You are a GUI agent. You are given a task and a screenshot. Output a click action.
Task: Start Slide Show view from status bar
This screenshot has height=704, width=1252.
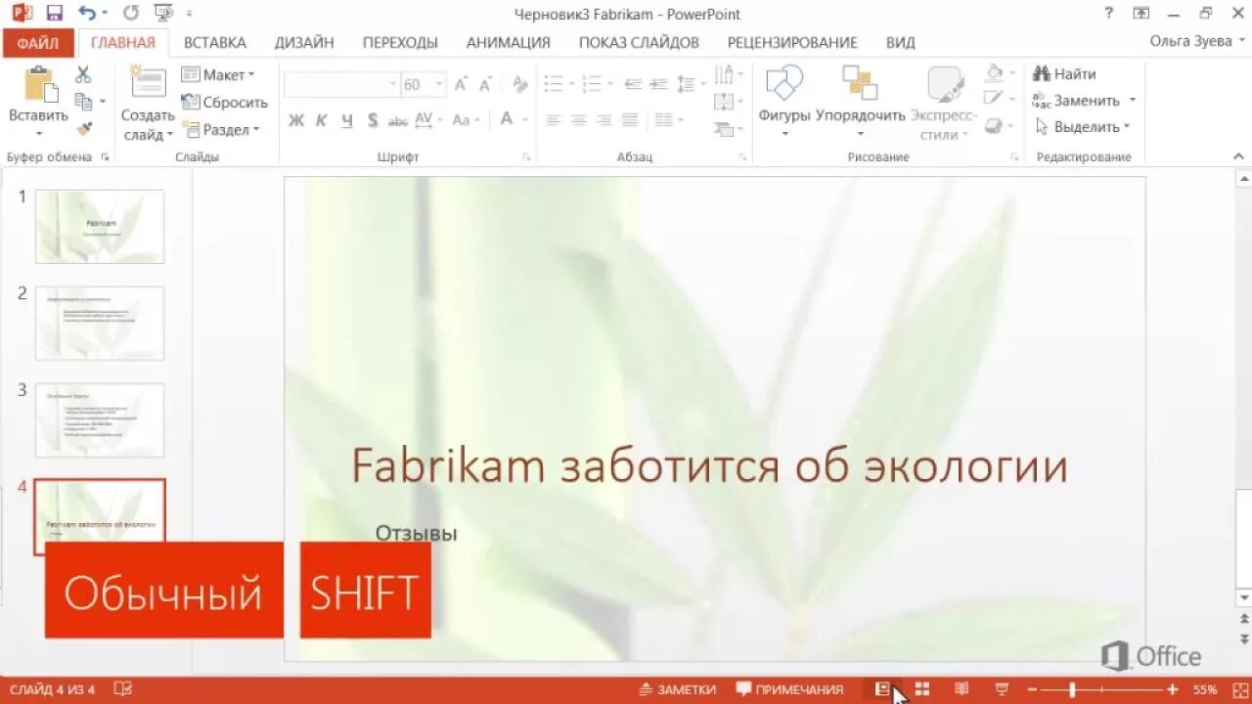click(1002, 689)
